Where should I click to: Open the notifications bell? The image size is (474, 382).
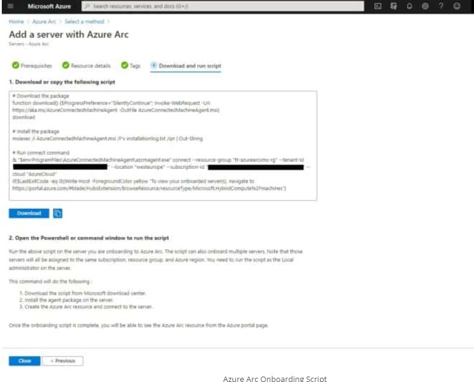(409, 6)
